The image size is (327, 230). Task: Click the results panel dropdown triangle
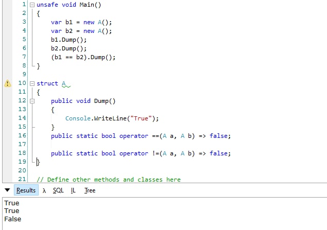7,190
